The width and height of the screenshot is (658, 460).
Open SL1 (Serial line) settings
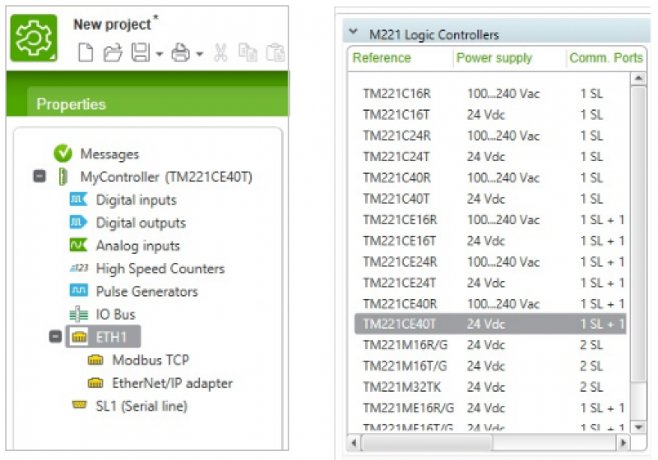click(x=141, y=406)
